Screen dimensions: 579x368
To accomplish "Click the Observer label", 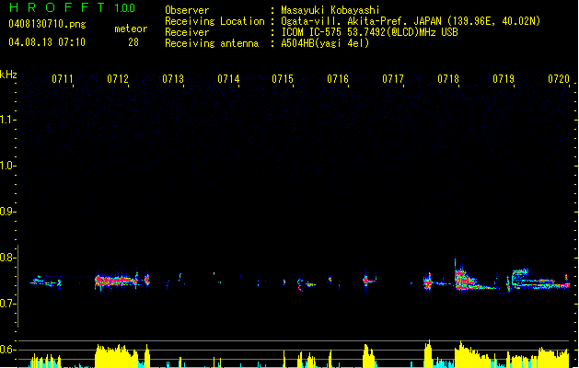I will click(x=187, y=10).
